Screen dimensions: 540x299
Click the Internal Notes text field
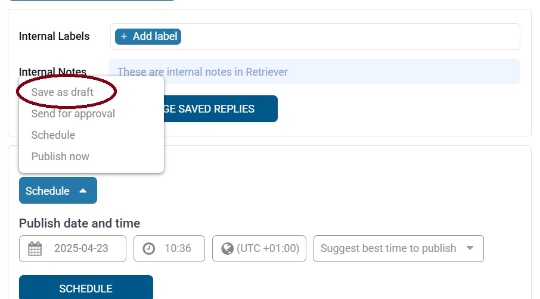point(314,71)
